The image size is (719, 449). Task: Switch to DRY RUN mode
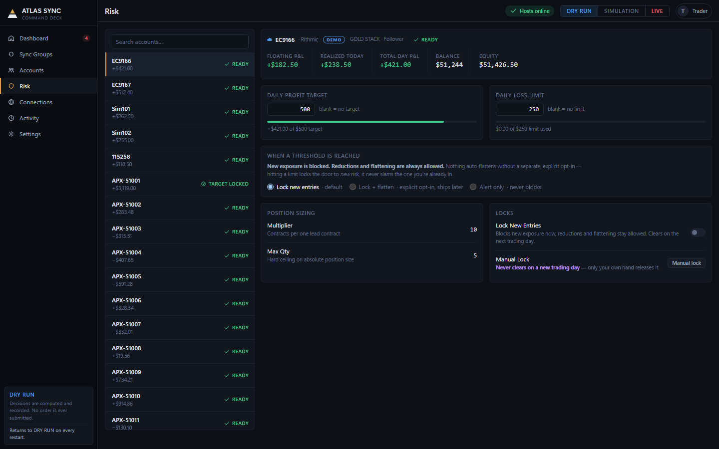tap(579, 11)
